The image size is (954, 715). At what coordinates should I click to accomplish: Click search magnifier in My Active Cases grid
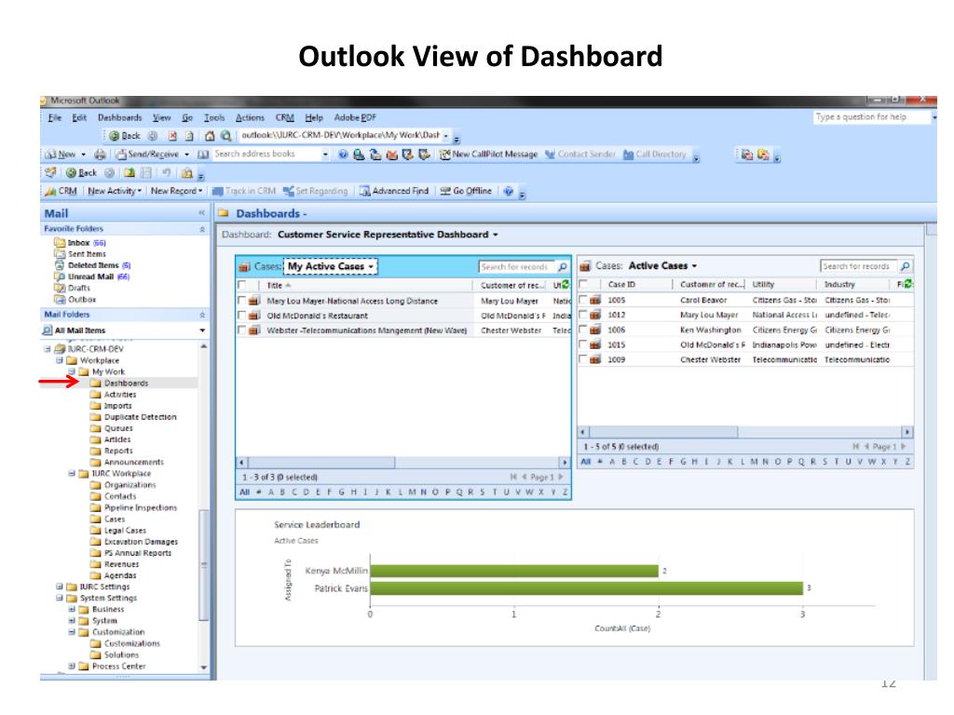(563, 267)
